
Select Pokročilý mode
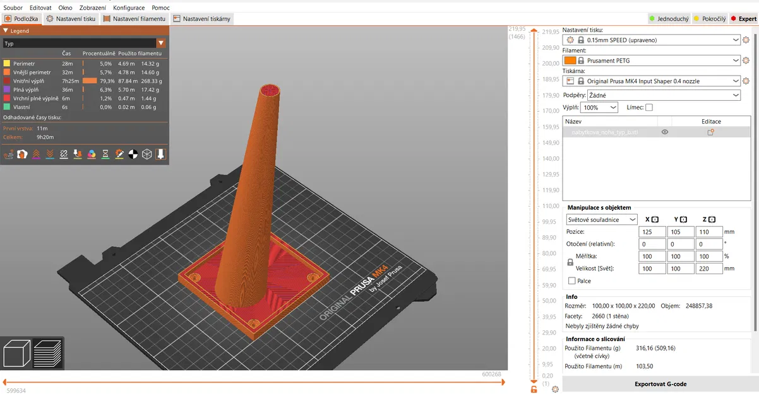pyautogui.click(x=708, y=19)
